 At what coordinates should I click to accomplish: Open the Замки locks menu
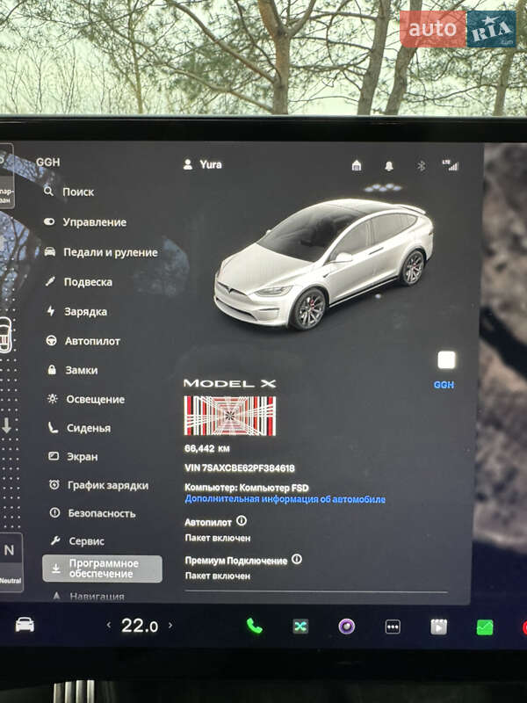[72, 370]
